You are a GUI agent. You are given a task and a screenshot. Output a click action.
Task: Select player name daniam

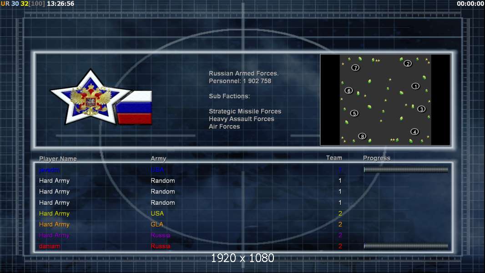(50, 246)
